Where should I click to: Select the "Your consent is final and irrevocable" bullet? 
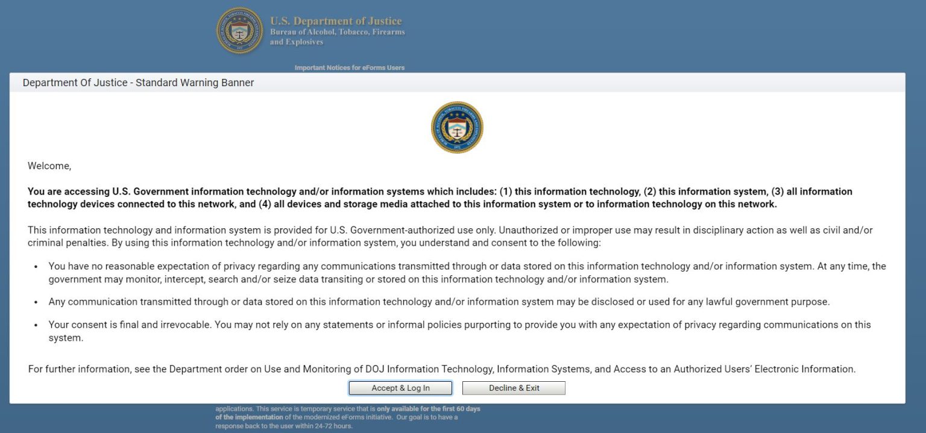[459, 331]
